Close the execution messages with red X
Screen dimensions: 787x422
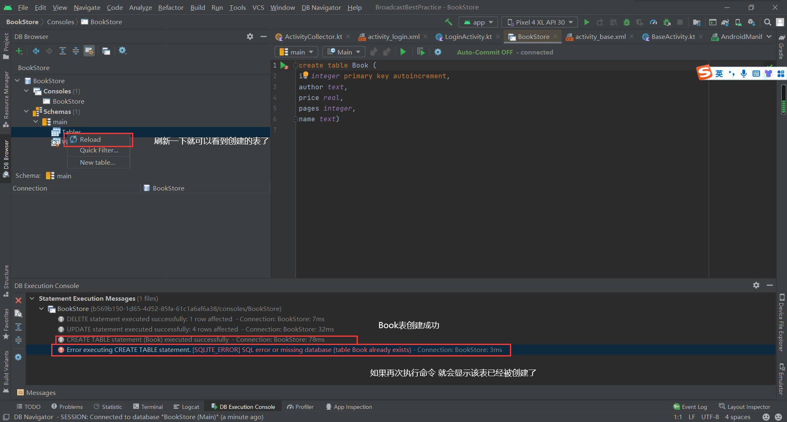18,300
